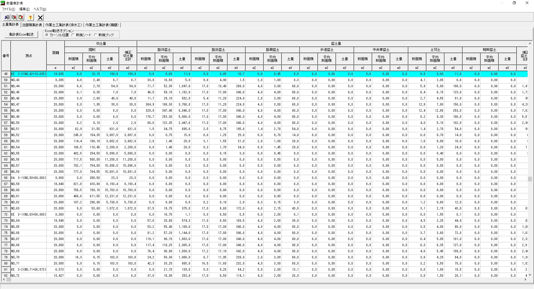The width and height of the screenshot is (534, 289).
Task: Click the 821.8 excavation area cell in row 67
Action: coord(74,184)
